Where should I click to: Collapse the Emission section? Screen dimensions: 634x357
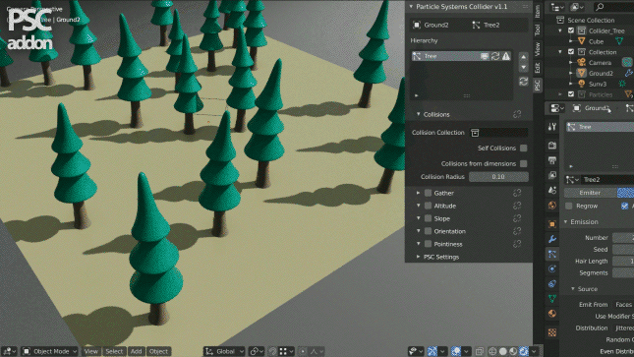[x=565, y=222]
